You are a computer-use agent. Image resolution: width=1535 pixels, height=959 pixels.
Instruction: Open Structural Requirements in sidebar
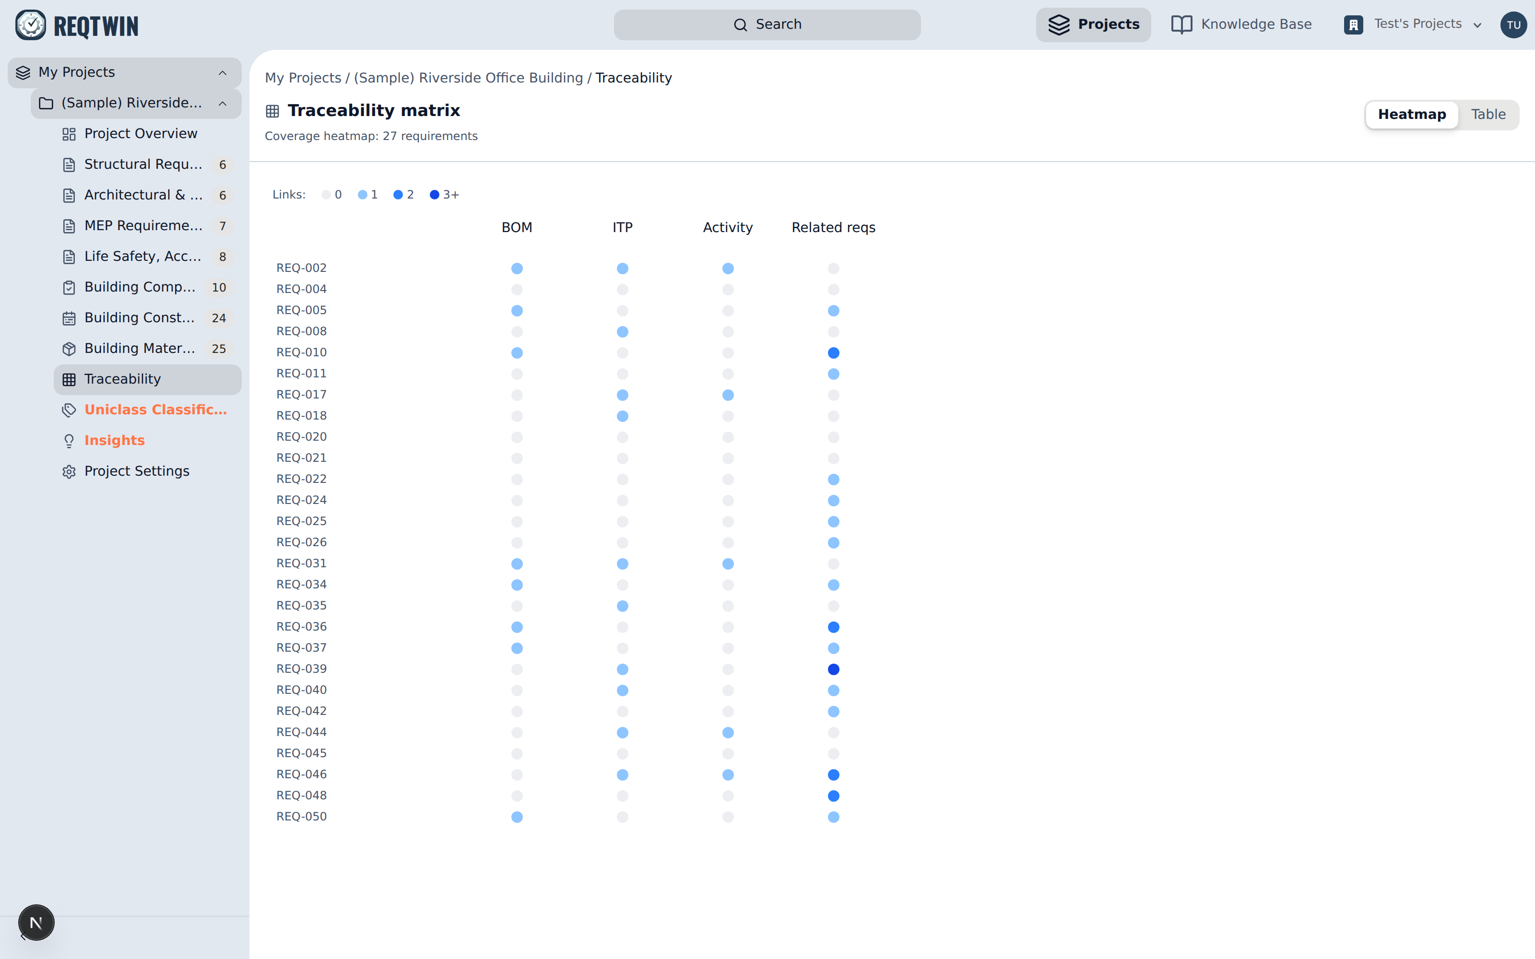(x=147, y=164)
